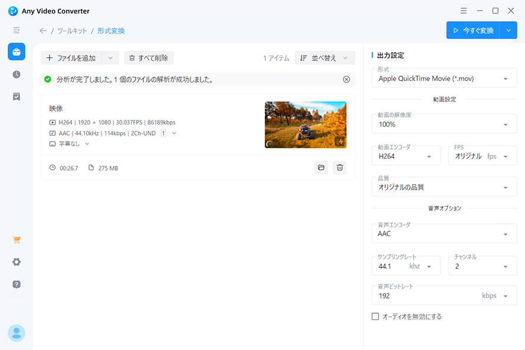525x350 pixels.
Task: Collapse the sidebar with the expand-menu icon
Action: (x=17, y=30)
